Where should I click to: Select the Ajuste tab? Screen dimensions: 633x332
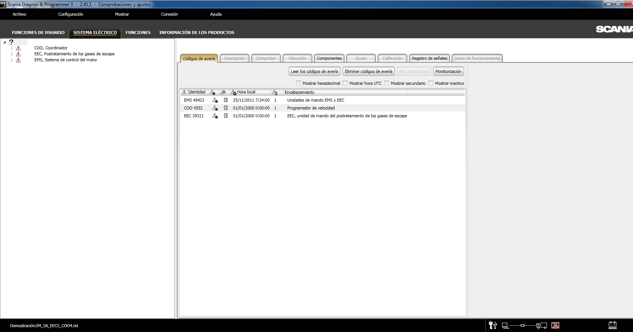tap(361, 58)
